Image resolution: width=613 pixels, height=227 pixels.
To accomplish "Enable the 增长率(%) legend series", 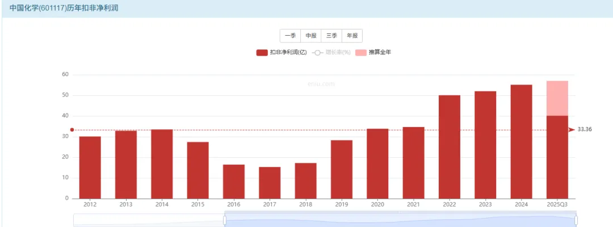I will 331,52.
